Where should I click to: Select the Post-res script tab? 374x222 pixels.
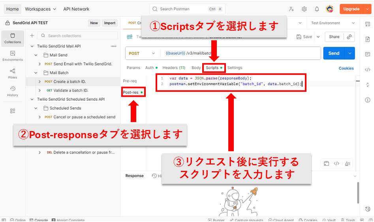coord(133,92)
